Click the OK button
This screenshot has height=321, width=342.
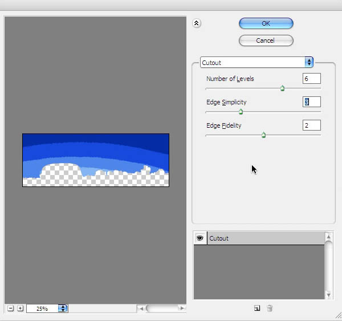[x=266, y=23]
